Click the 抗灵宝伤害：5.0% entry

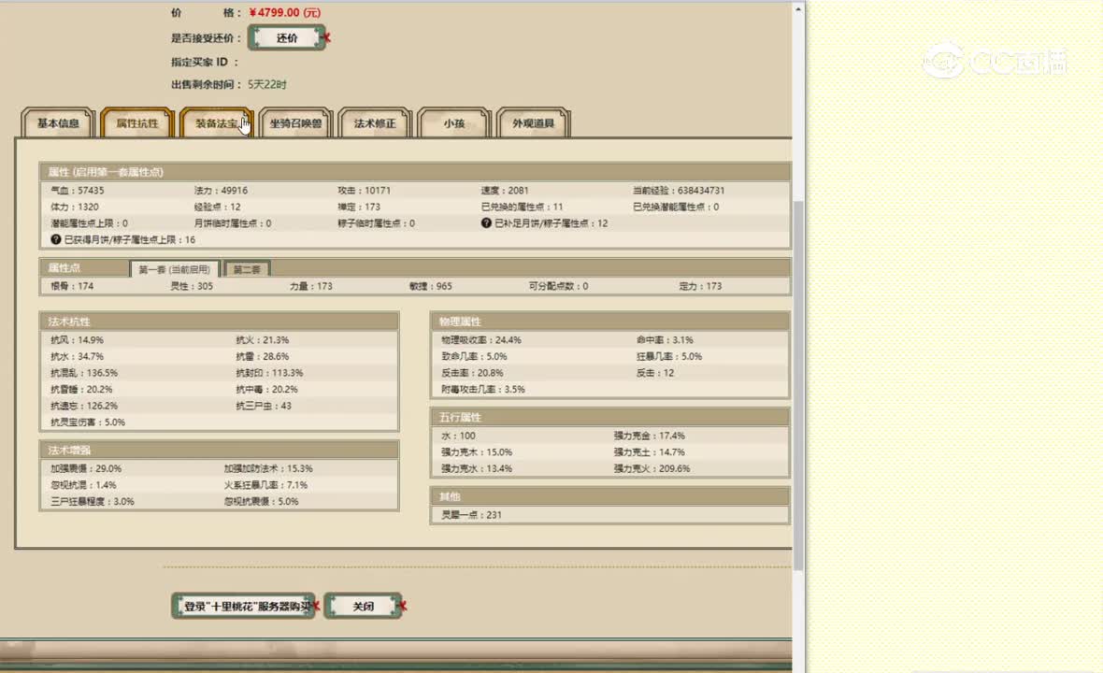tap(88, 422)
